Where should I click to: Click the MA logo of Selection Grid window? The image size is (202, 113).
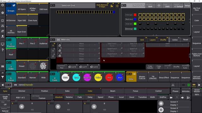[x=52, y=6]
